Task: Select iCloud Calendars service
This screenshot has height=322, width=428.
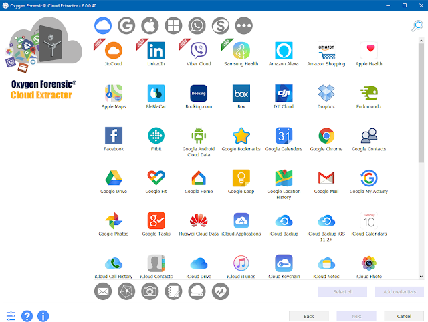Action: [368, 224]
